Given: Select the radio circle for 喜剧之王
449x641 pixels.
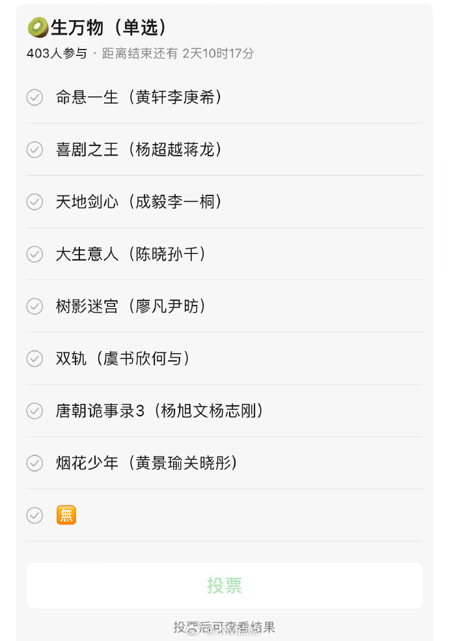Looking at the screenshot, I should click(34, 150).
